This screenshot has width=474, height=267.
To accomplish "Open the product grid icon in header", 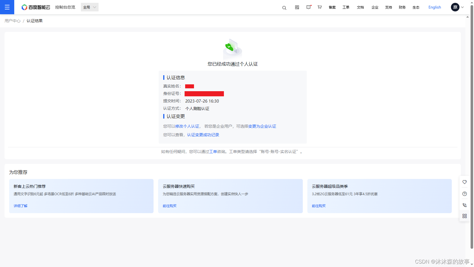I will tap(297, 7).
